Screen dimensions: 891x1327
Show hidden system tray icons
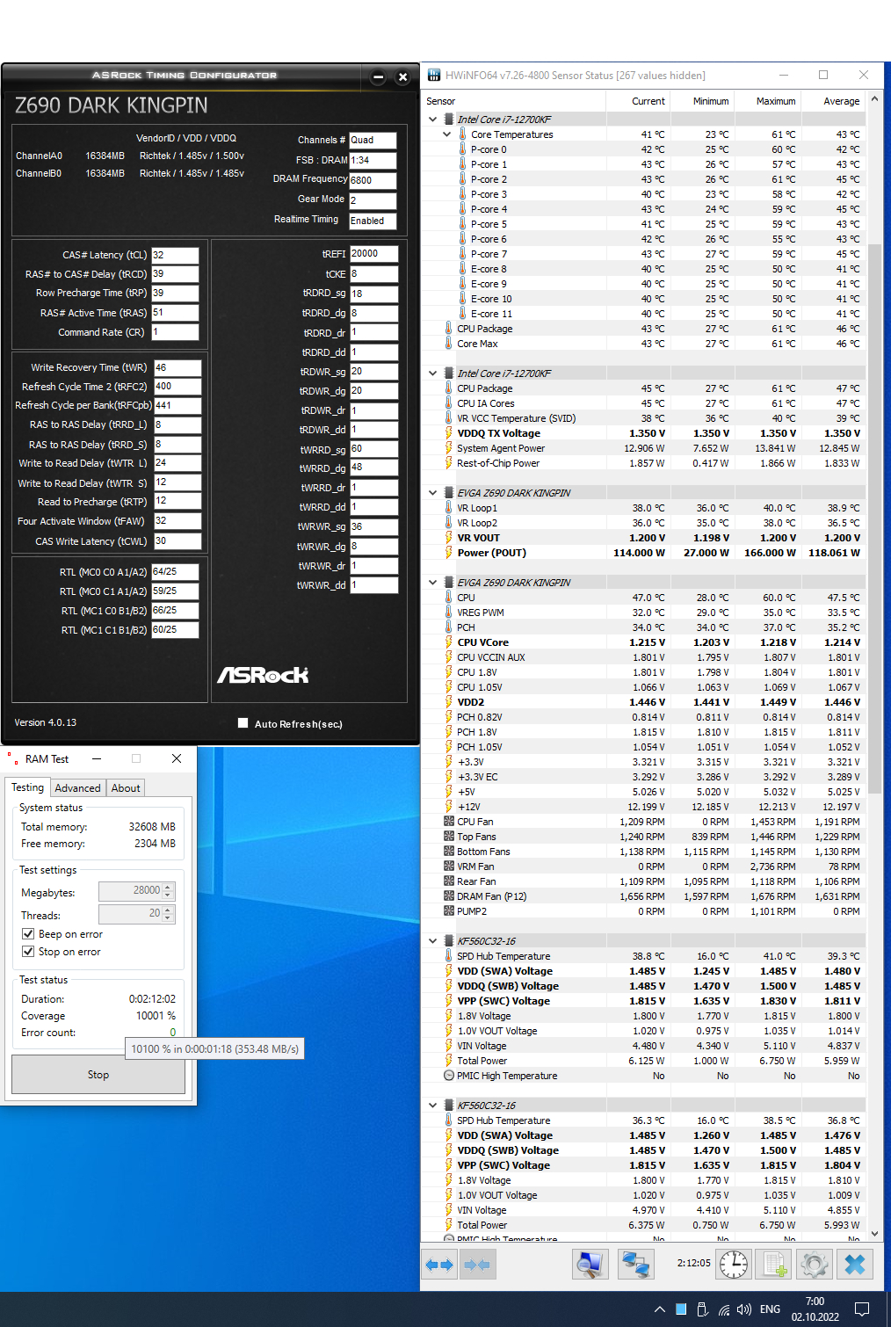[x=660, y=1309]
